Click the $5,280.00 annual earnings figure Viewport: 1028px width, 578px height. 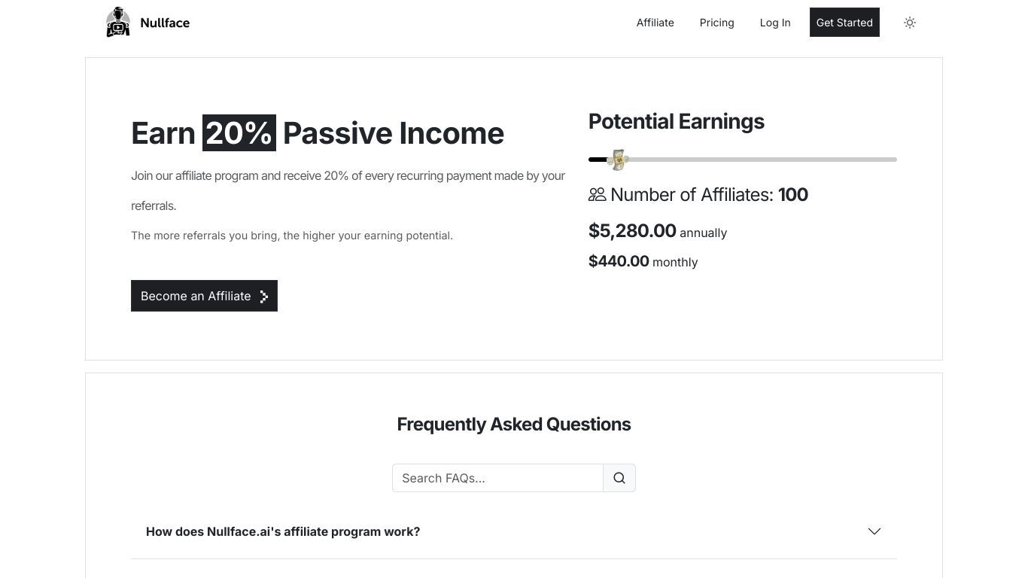tap(632, 231)
